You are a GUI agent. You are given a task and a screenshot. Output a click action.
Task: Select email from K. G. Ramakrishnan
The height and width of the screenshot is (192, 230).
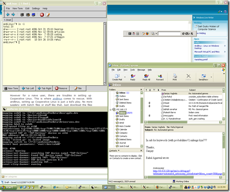click(183, 118)
